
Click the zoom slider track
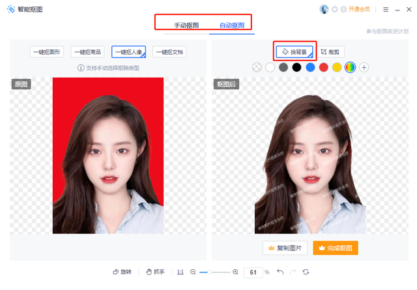pos(214,272)
